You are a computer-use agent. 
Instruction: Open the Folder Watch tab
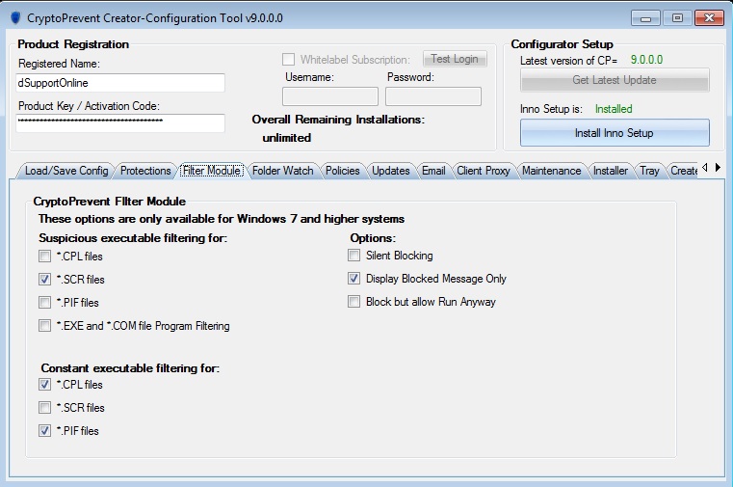tap(282, 171)
